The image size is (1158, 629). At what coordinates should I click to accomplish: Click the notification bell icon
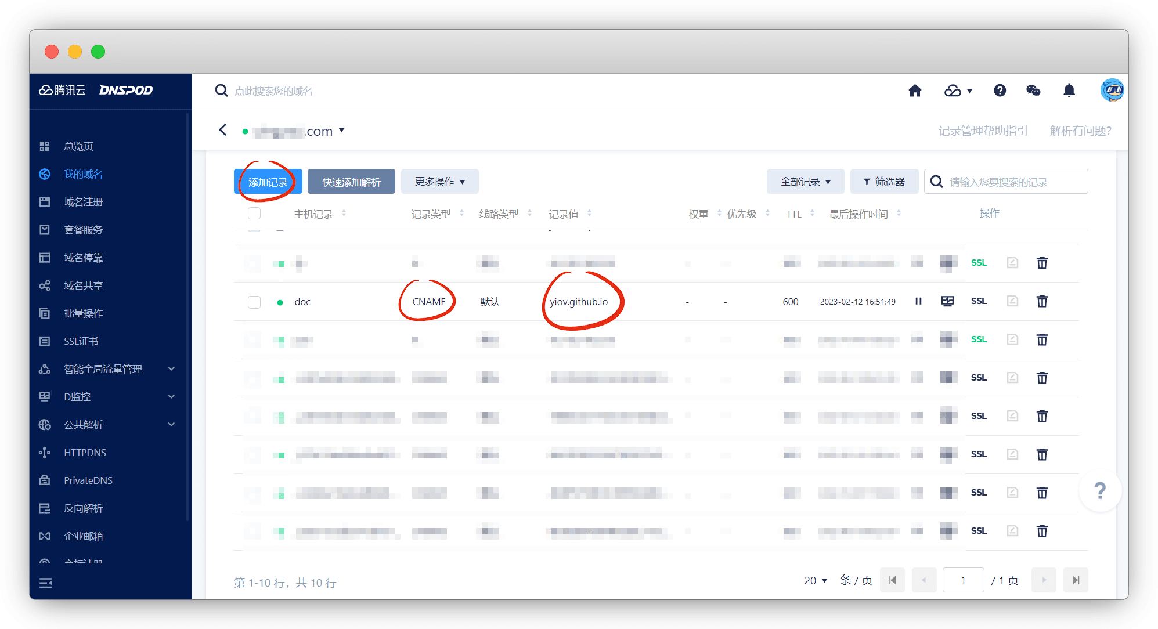pos(1070,91)
